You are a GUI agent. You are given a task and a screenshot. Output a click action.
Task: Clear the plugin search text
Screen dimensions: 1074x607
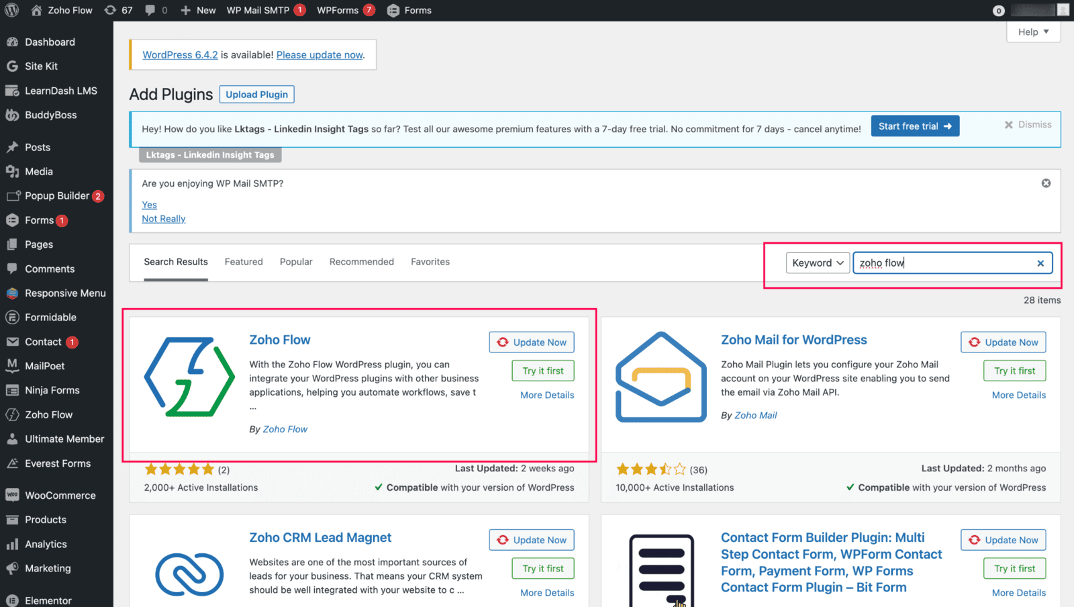[1040, 263]
